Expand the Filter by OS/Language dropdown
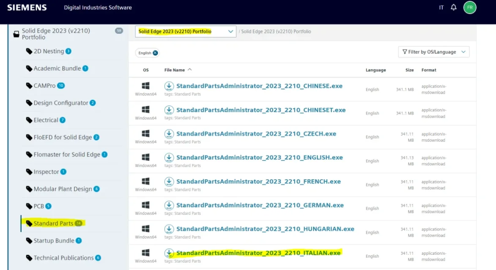Image resolution: width=496 pixels, height=270 pixels. [x=434, y=52]
